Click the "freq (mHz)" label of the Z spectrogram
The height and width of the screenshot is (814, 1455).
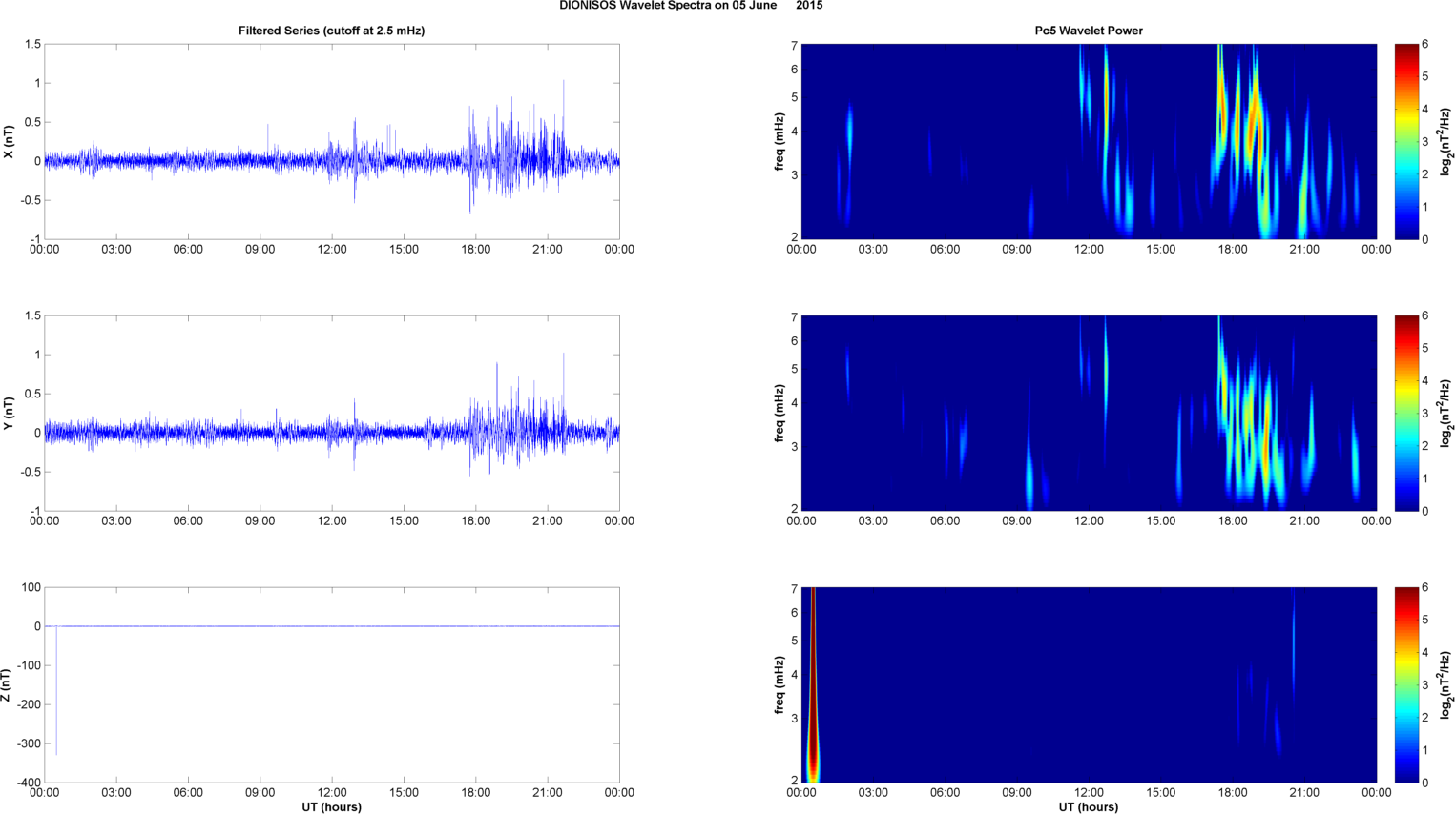(x=779, y=685)
